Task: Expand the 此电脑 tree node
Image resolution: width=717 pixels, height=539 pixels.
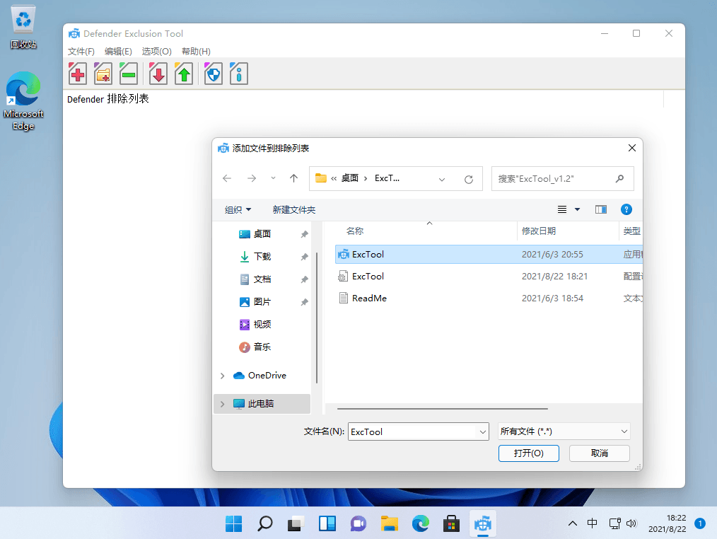Action: tap(222, 404)
